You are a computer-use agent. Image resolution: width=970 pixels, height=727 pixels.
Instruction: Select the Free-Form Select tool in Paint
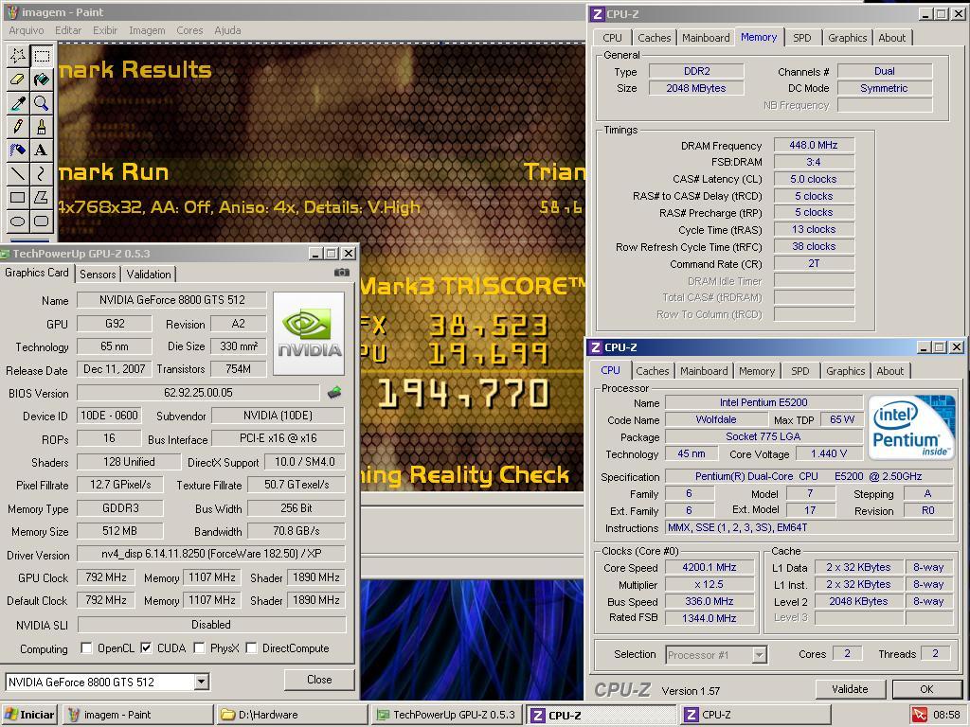pos(18,56)
